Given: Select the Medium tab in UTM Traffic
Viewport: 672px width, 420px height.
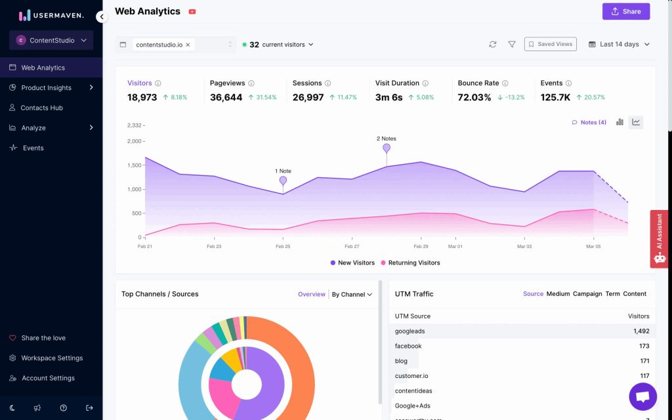Looking at the screenshot, I should pyautogui.click(x=558, y=293).
